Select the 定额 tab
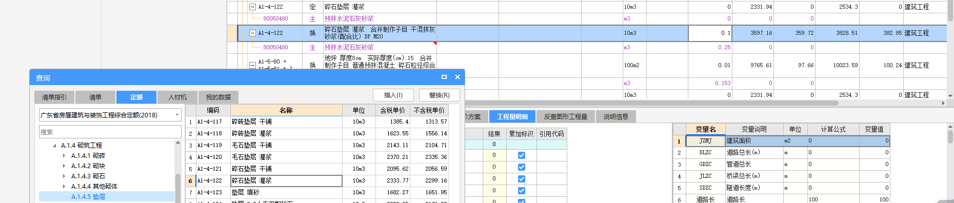The height and width of the screenshot is (203, 954). coord(136,97)
